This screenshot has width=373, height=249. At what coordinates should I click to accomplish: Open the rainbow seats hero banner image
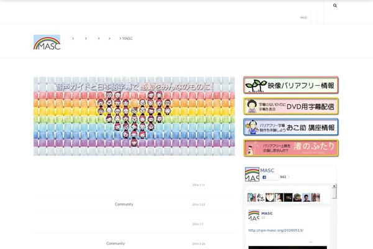click(x=134, y=116)
